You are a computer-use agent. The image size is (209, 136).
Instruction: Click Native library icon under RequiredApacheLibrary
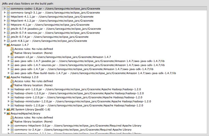tap(12, 121)
